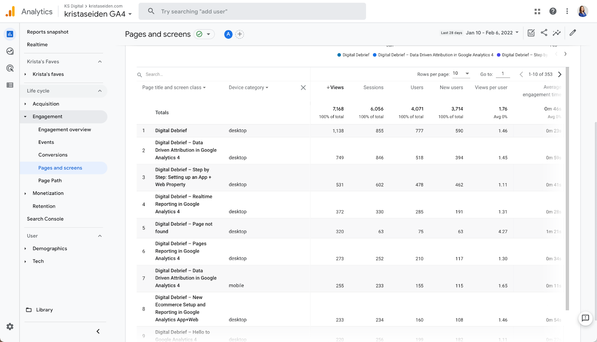Open the Configure icon in left rail
The width and height of the screenshot is (597, 342).
click(10, 85)
